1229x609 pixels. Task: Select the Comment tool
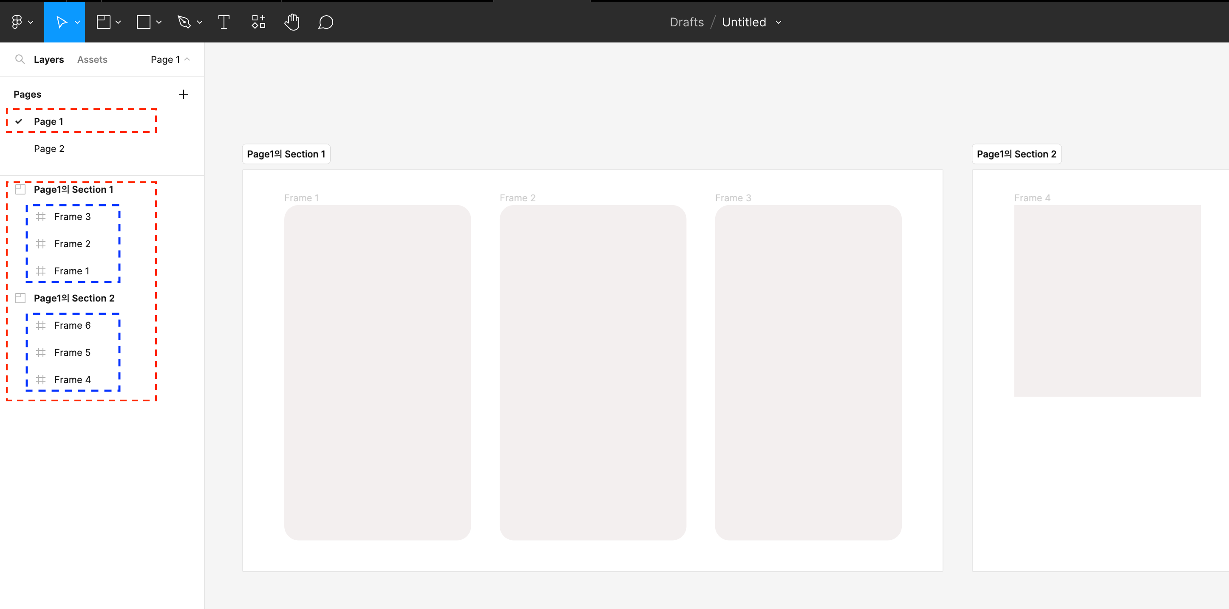coord(326,22)
